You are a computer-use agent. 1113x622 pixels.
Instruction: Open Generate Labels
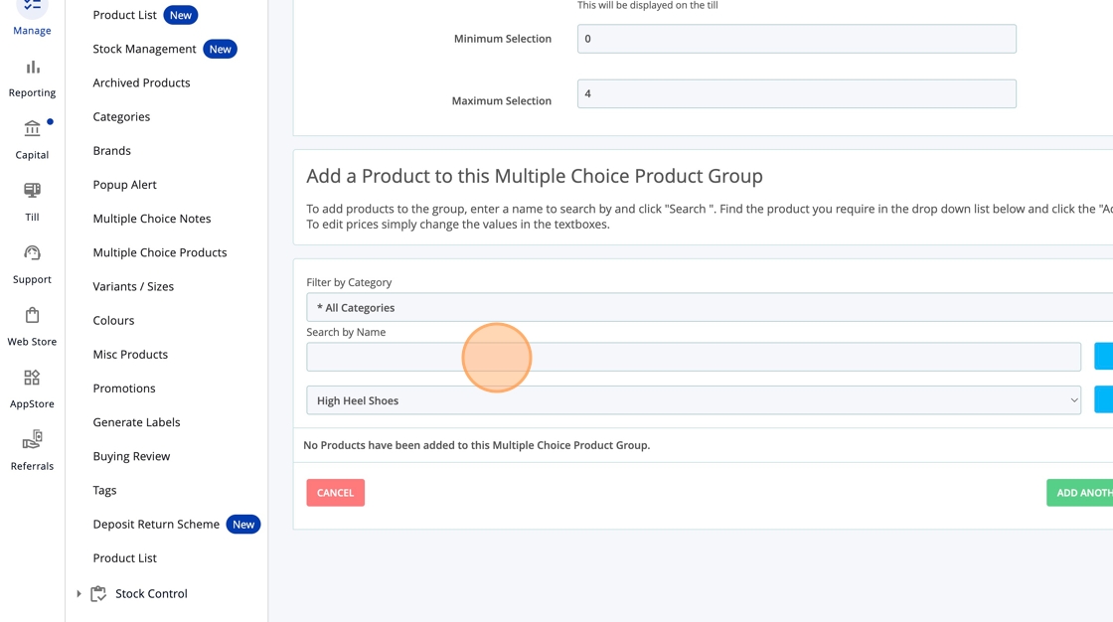click(136, 422)
